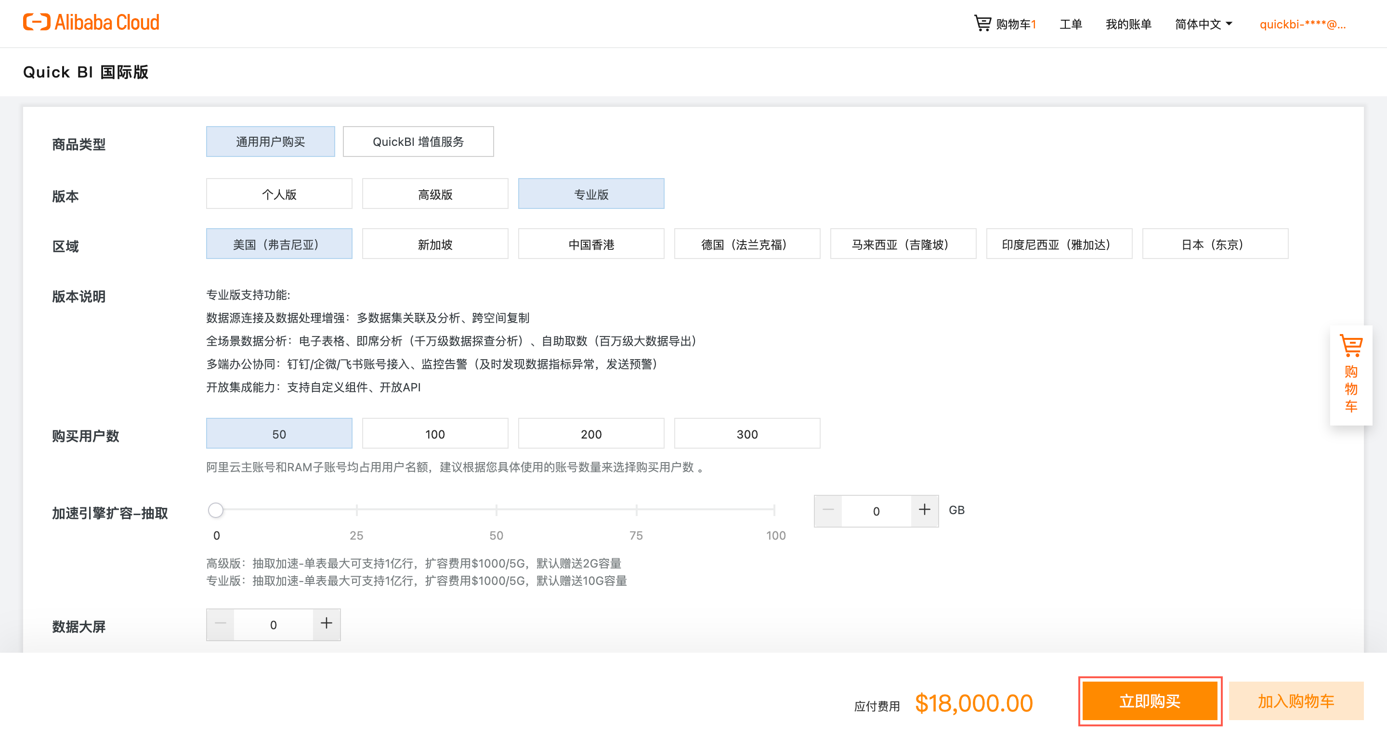Open the shopping cart in header
The height and width of the screenshot is (749, 1387).
(x=1005, y=24)
